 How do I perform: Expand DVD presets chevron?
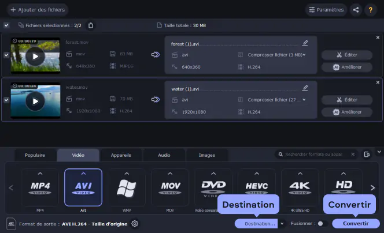[x=213, y=174]
